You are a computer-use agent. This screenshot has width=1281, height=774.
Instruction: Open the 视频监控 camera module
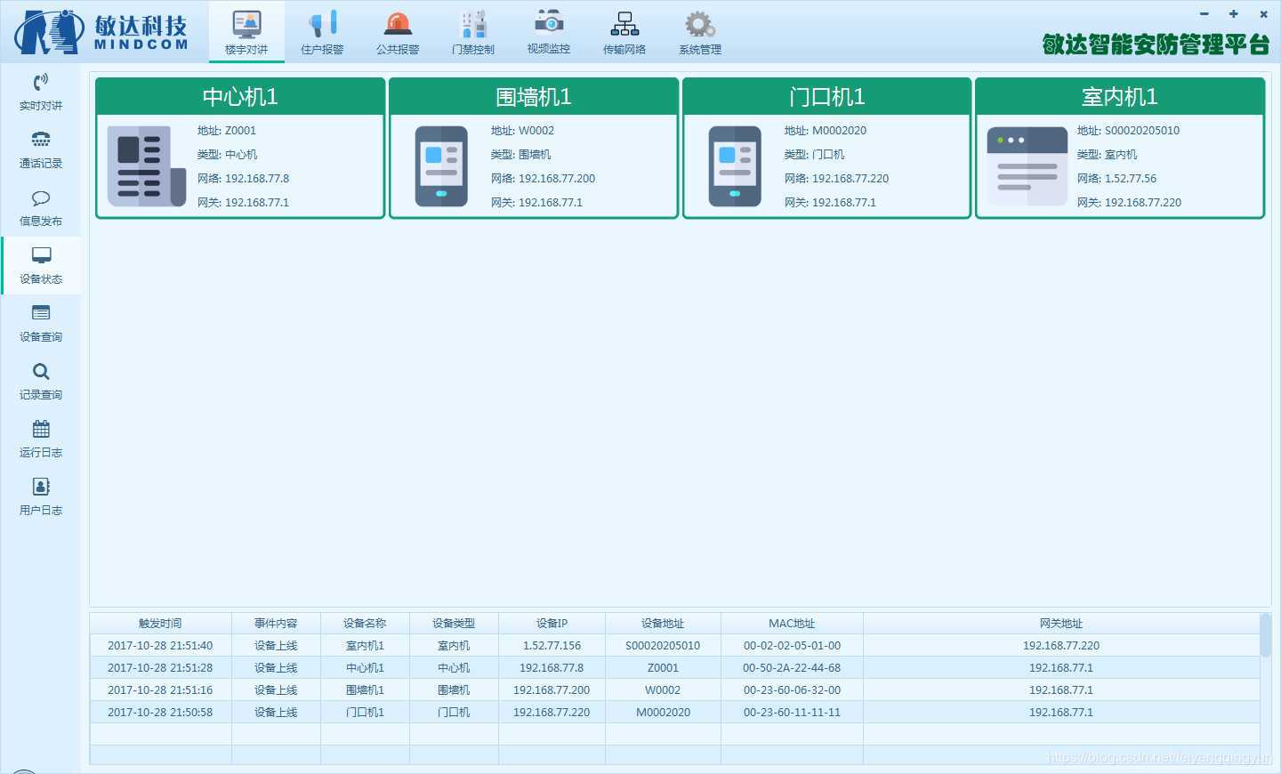(x=549, y=32)
